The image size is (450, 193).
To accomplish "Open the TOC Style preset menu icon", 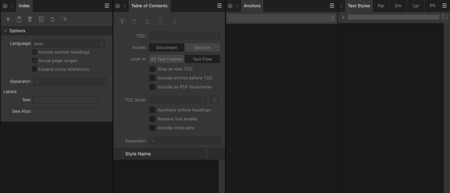I will [215, 99].
